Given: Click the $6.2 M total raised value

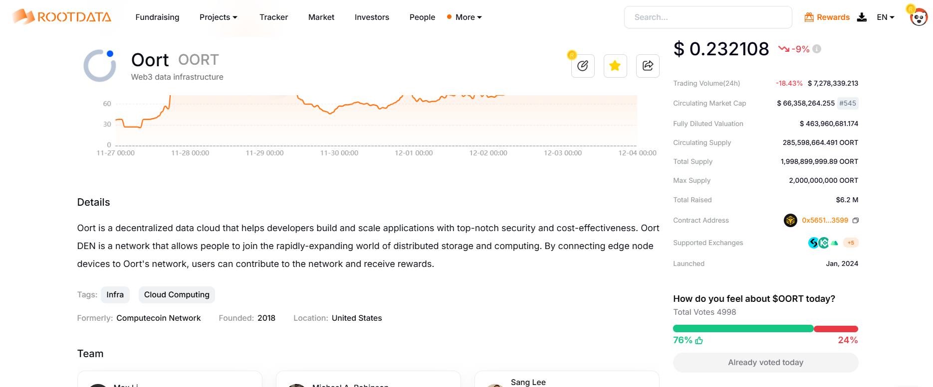Looking at the screenshot, I should click(x=847, y=200).
